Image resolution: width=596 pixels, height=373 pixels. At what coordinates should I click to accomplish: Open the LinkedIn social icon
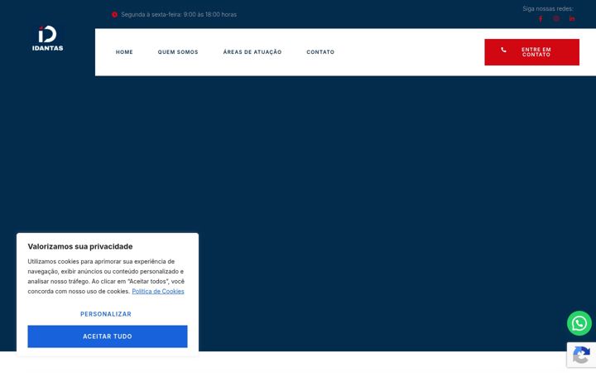572,18
